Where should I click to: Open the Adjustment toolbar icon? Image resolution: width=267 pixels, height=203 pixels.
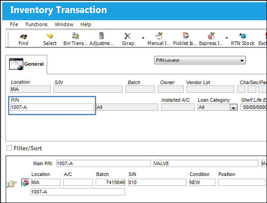coord(102,36)
